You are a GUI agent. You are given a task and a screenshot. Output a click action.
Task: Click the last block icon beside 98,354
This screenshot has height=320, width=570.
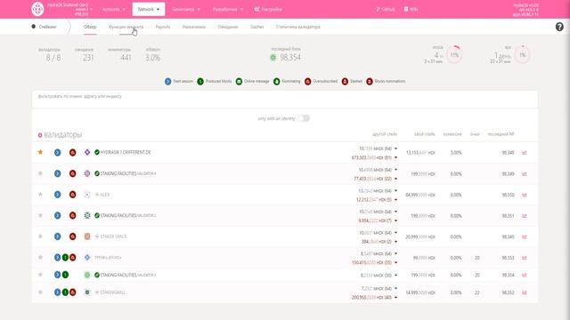coord(273,57)
